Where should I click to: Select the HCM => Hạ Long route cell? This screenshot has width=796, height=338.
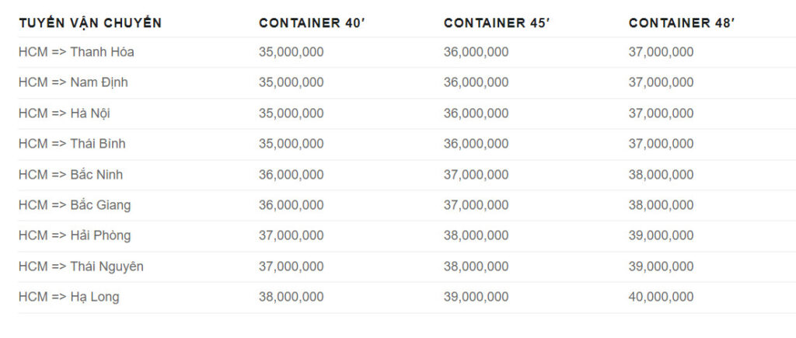coord(69,297)
